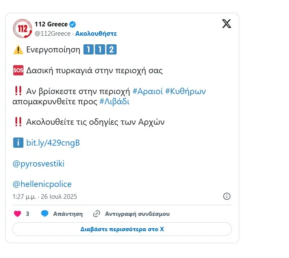The width and height of the screenshot is (289, 258).
Task: Open the #Λιβάδι hashtag
Action: (114, 102)
